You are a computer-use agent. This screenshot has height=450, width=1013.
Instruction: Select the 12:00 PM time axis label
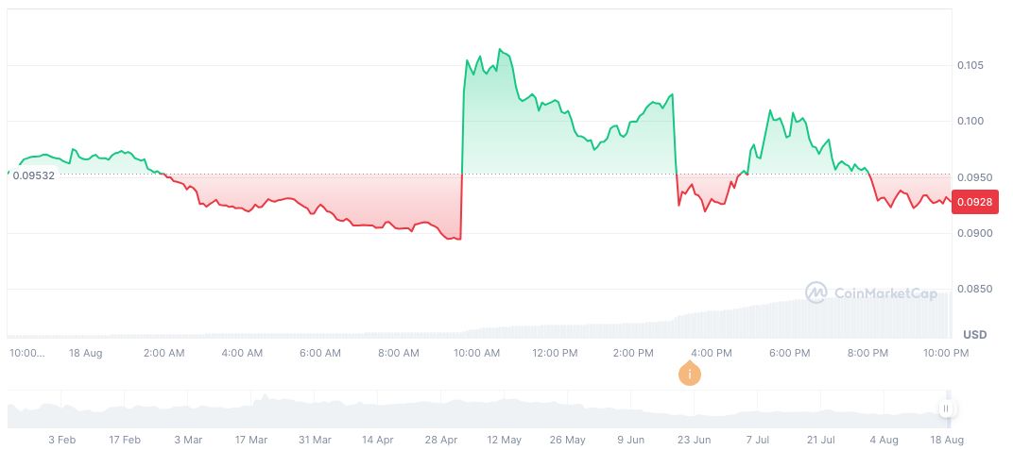click(x=555, y=353)
